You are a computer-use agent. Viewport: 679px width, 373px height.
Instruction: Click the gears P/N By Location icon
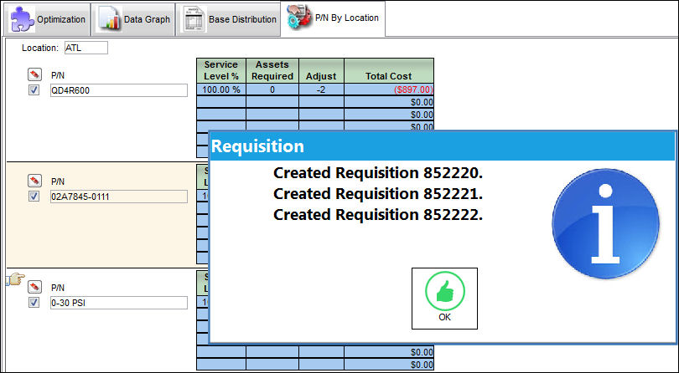click(x=299, y=18)
